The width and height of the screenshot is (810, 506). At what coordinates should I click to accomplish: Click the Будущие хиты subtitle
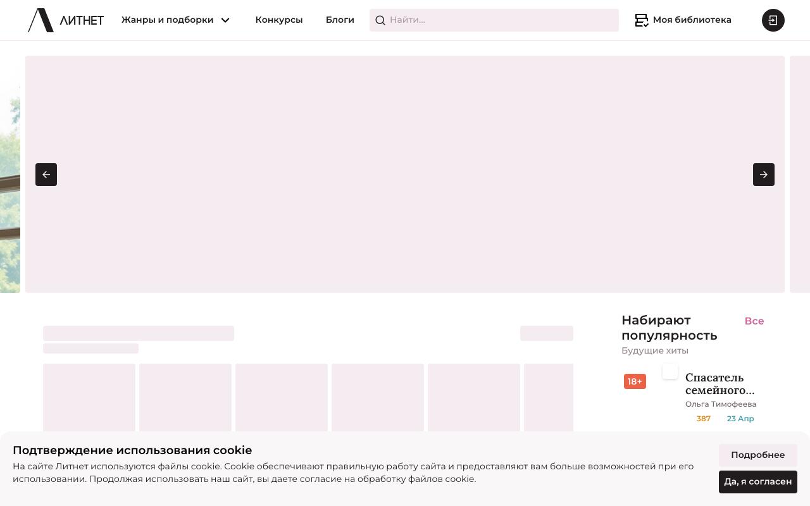655,350
